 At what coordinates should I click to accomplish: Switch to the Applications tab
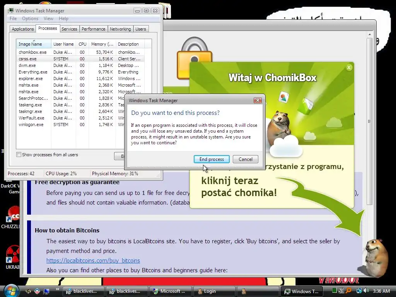pyautogui.click(x=23, y=29)
